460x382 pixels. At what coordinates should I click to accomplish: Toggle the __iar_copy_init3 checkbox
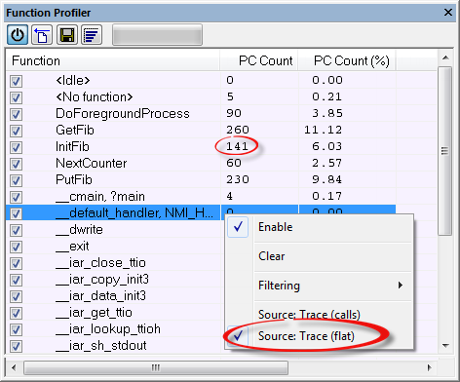coord(16,280)
